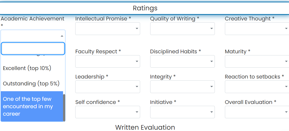Open the Leadership rating dropdown
This screenshot has width=289, height=131.
pyautogui.click(x=108, y=86)
